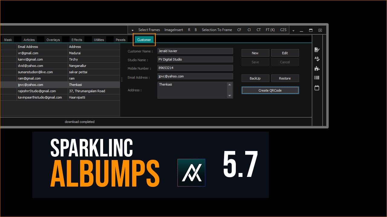Viewport: 387px width, 217px height.
Task: Select the jpvc@yahoo.com table cell
Action: coord(42,85)
